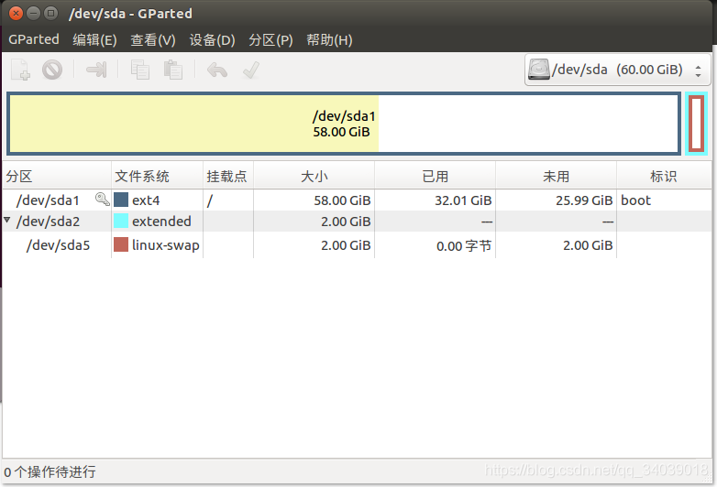Click the Paste partition toolbar icon

click(173, 70)
